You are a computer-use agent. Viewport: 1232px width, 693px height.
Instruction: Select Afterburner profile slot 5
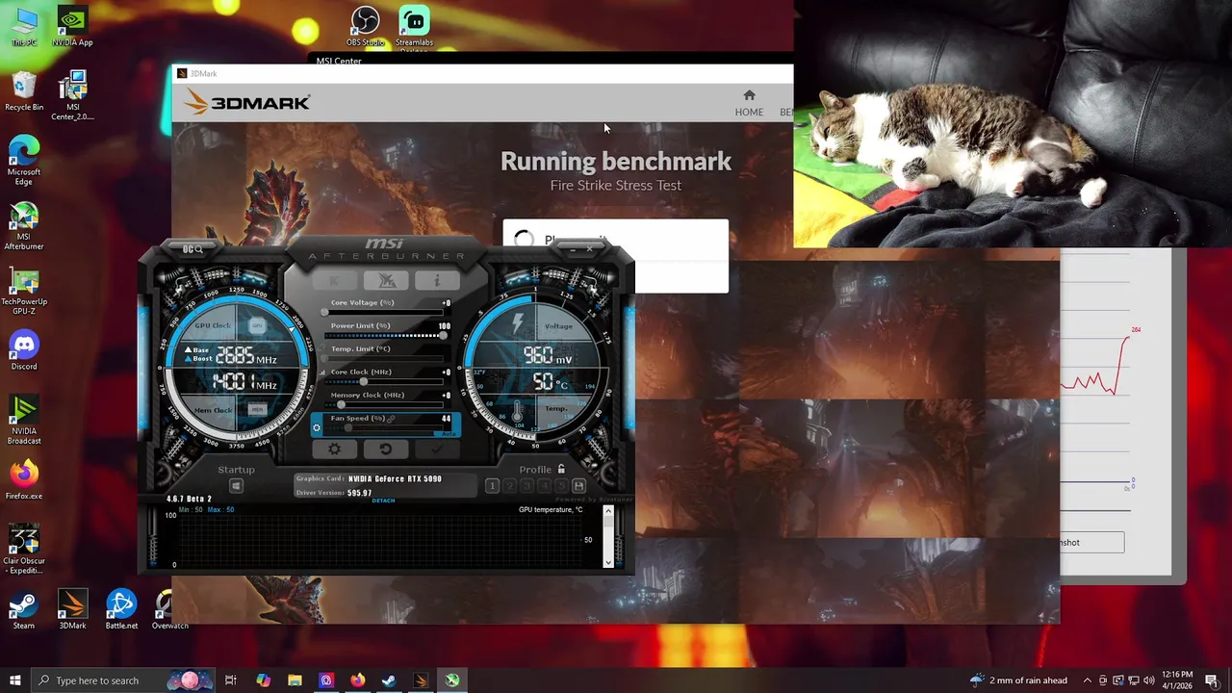point(561,486)
